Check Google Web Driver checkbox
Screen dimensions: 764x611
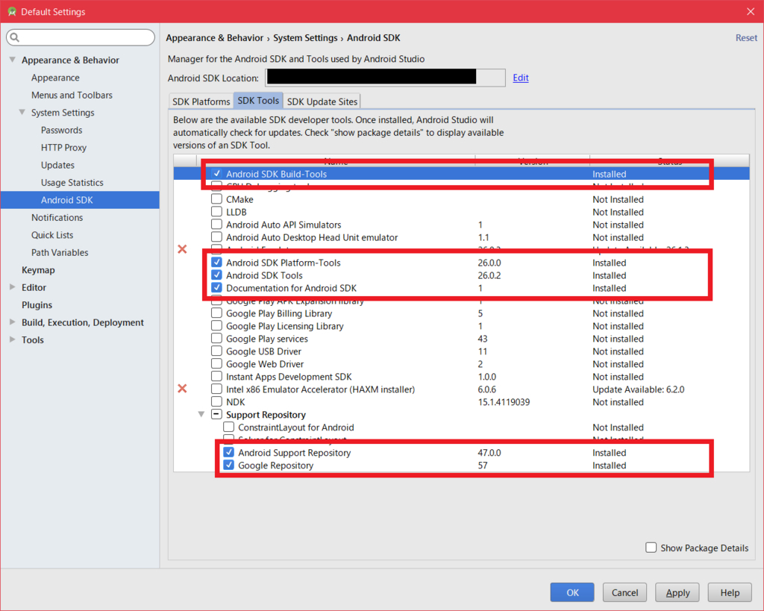tap(217, 364)
